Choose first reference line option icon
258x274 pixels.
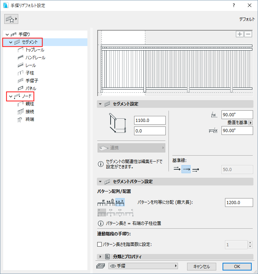click(x=177, y=169)
